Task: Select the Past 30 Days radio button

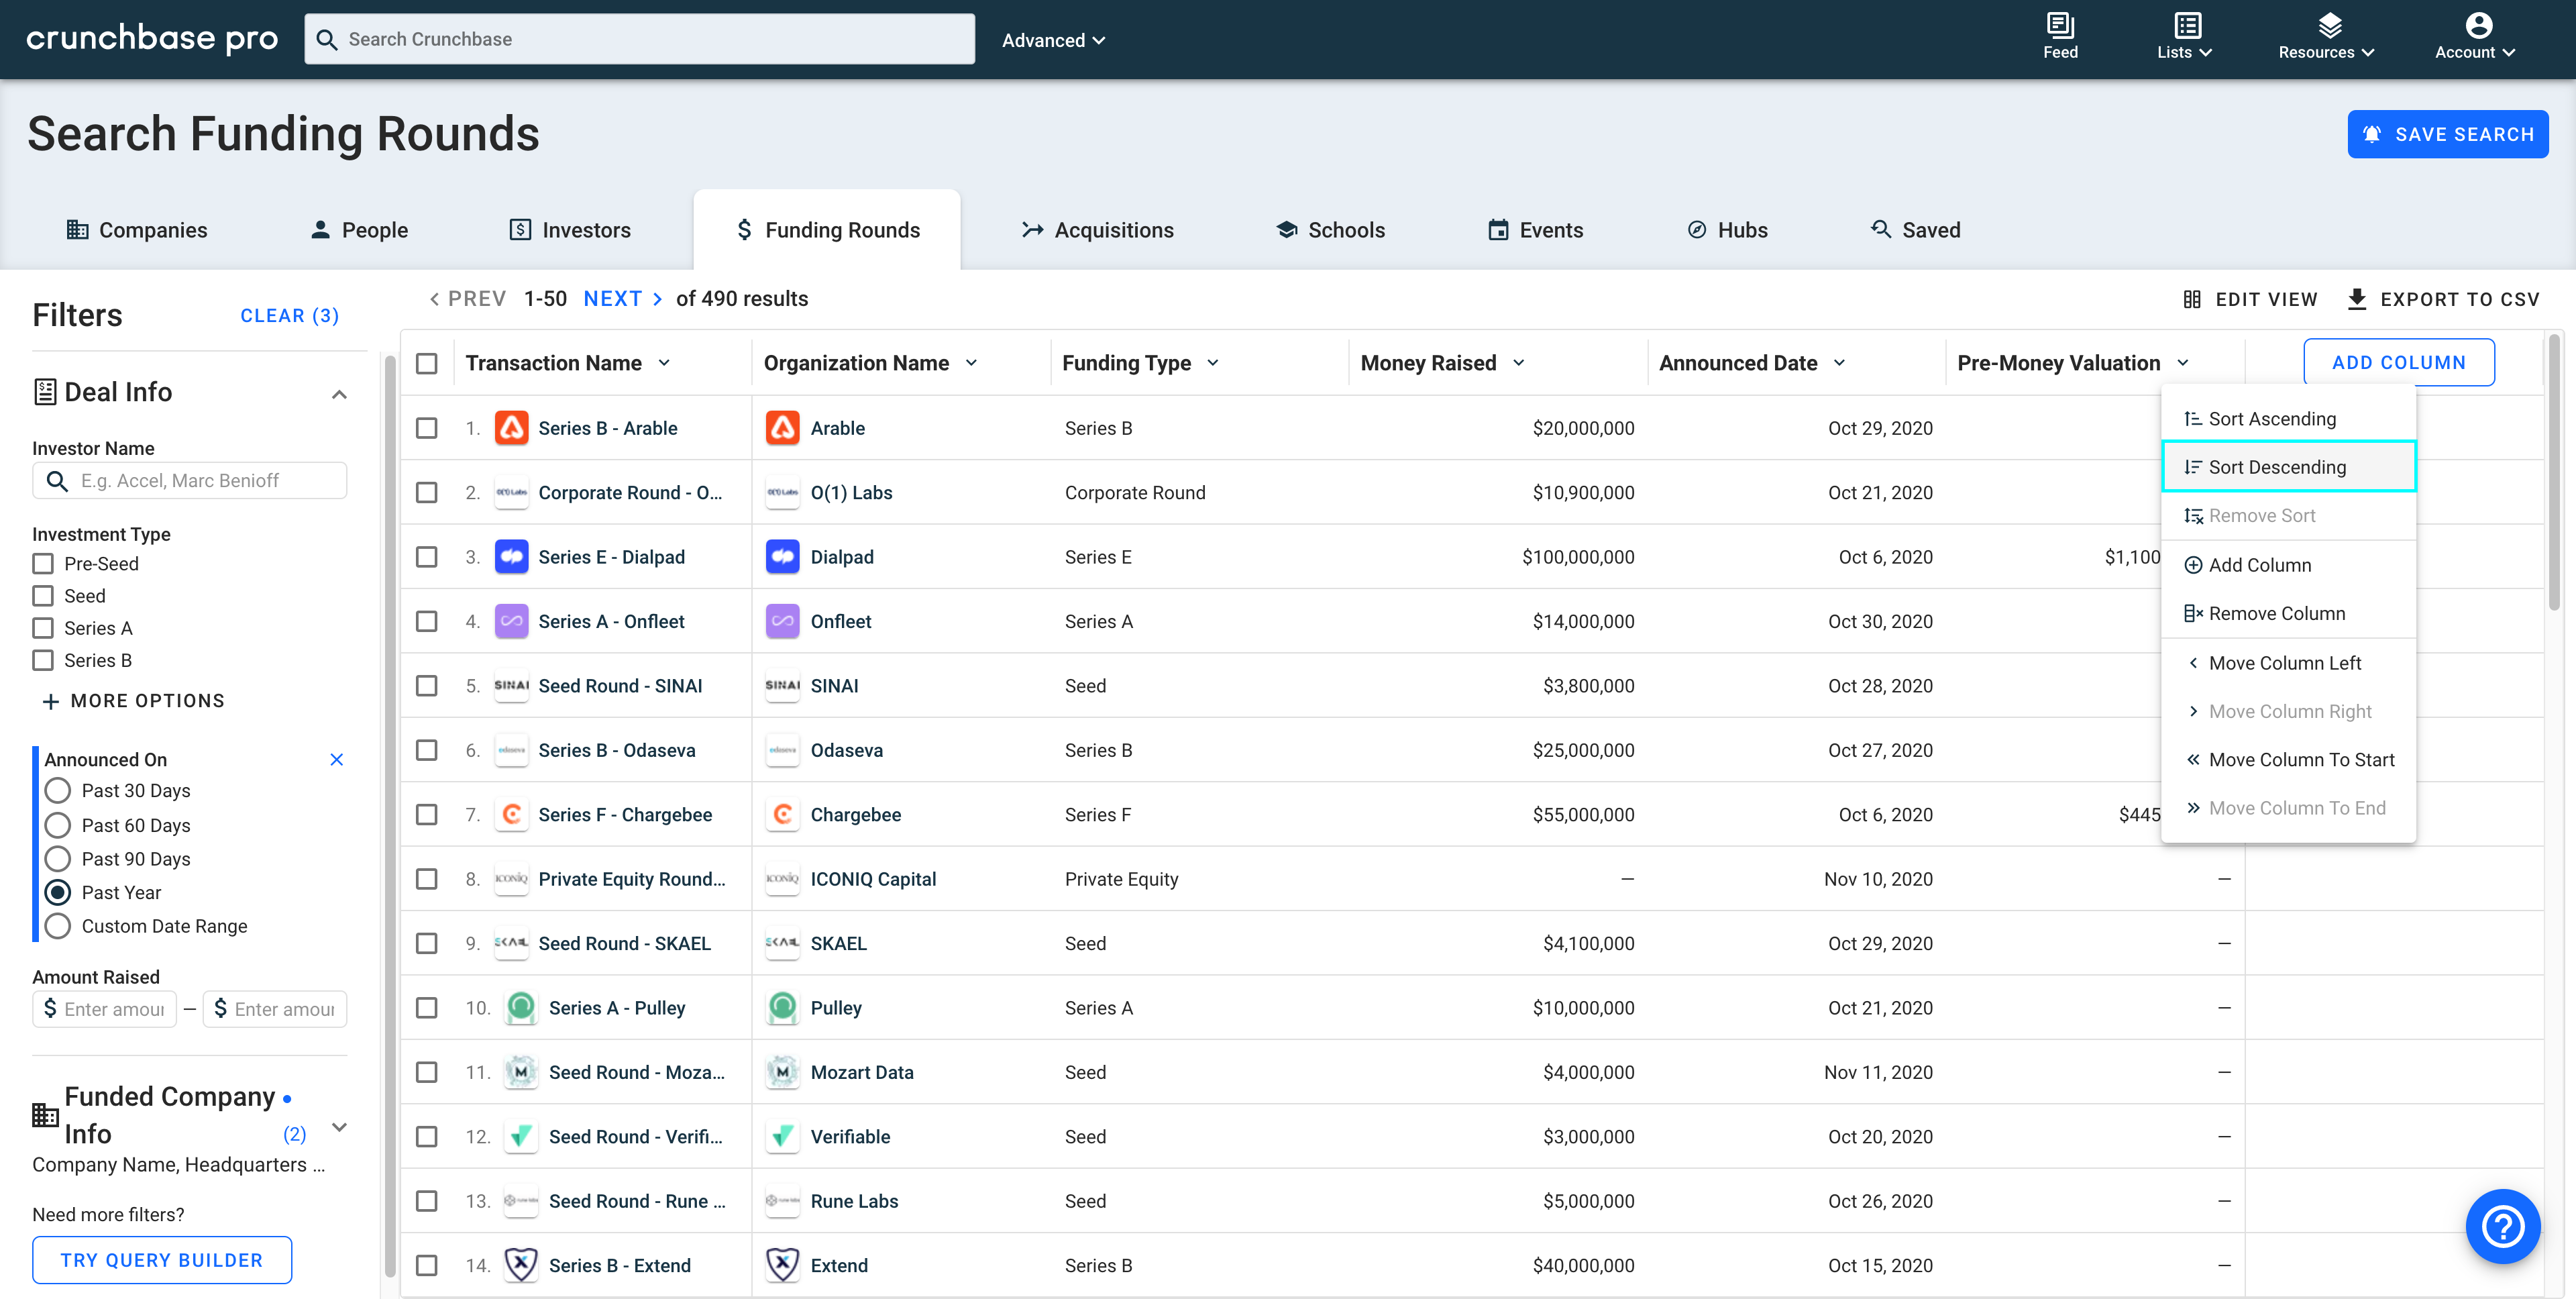Action: [x=56, y=790]
